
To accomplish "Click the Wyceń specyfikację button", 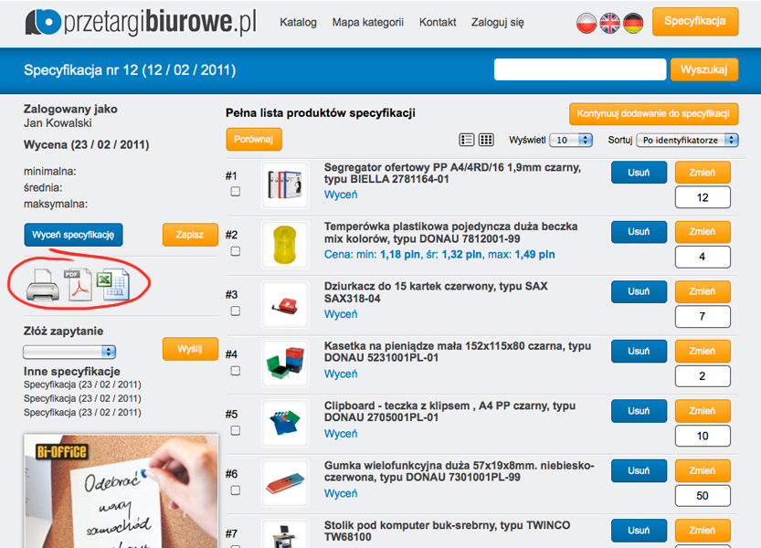I will point(73,235).
